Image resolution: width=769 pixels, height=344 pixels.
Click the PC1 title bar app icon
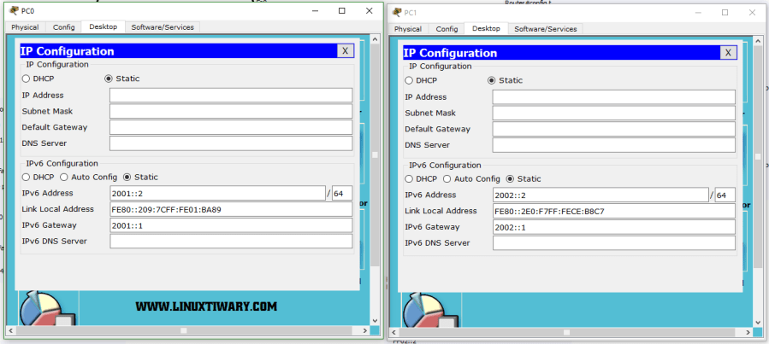click(397, 12)
